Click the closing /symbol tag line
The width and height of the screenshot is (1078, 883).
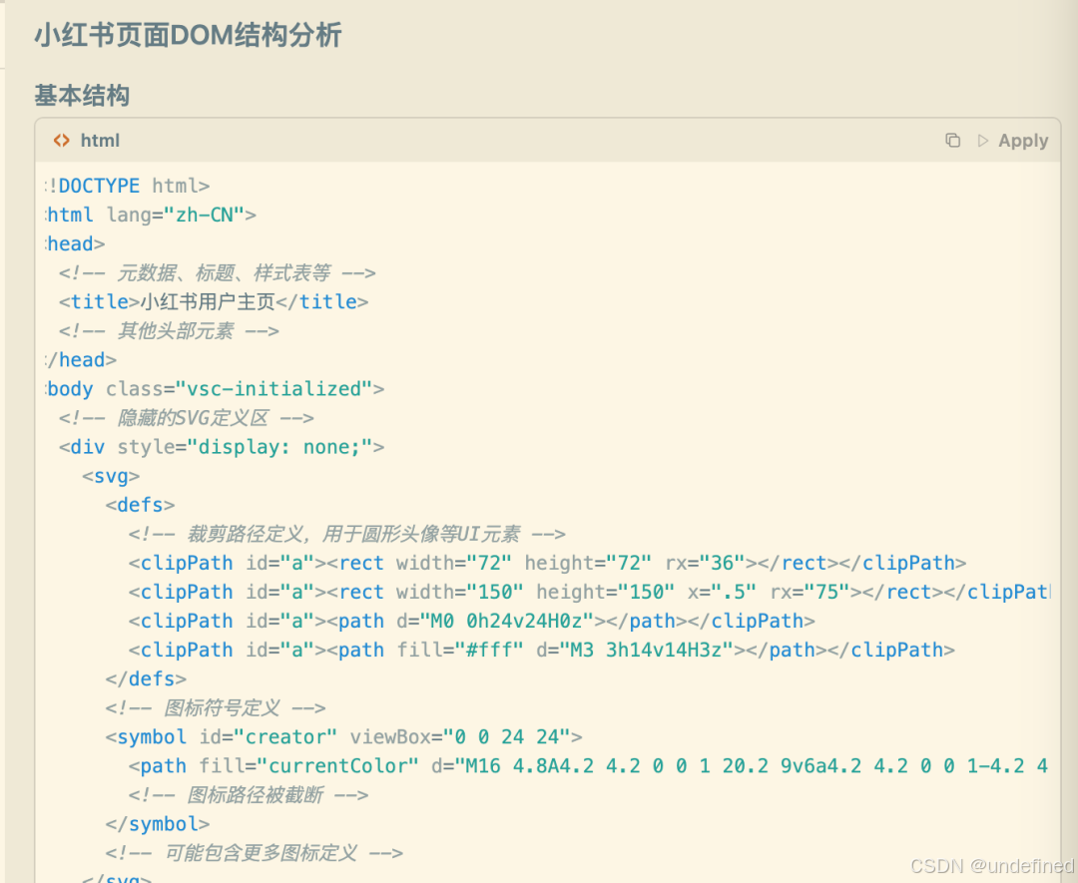pos(158,824)
